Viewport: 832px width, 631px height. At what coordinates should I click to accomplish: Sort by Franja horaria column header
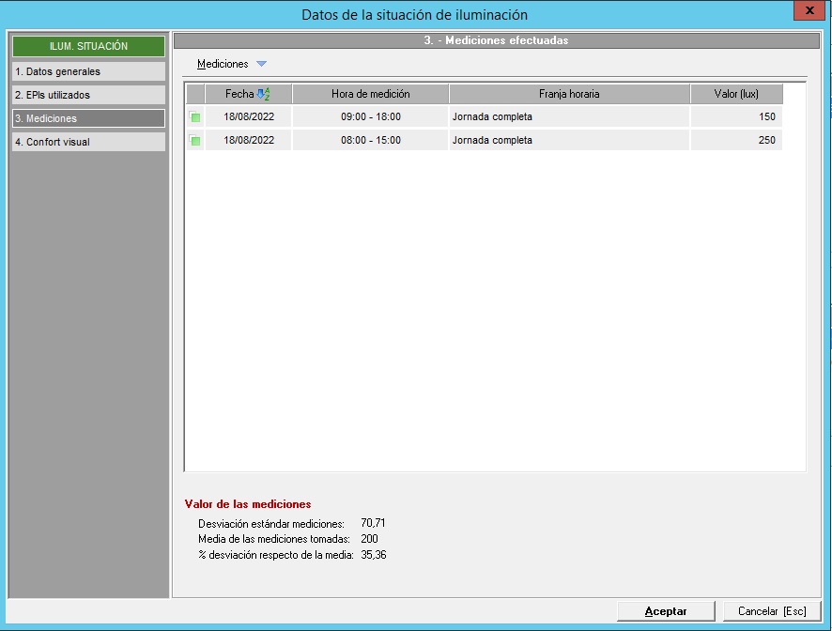pyautogui.click(x=569, y=94)
